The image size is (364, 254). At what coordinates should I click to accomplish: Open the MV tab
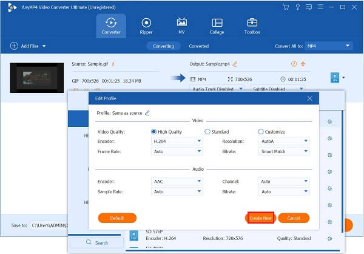coord(181,26)
